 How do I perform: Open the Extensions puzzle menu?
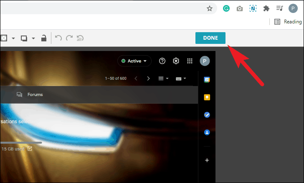(x=266, y=8)
